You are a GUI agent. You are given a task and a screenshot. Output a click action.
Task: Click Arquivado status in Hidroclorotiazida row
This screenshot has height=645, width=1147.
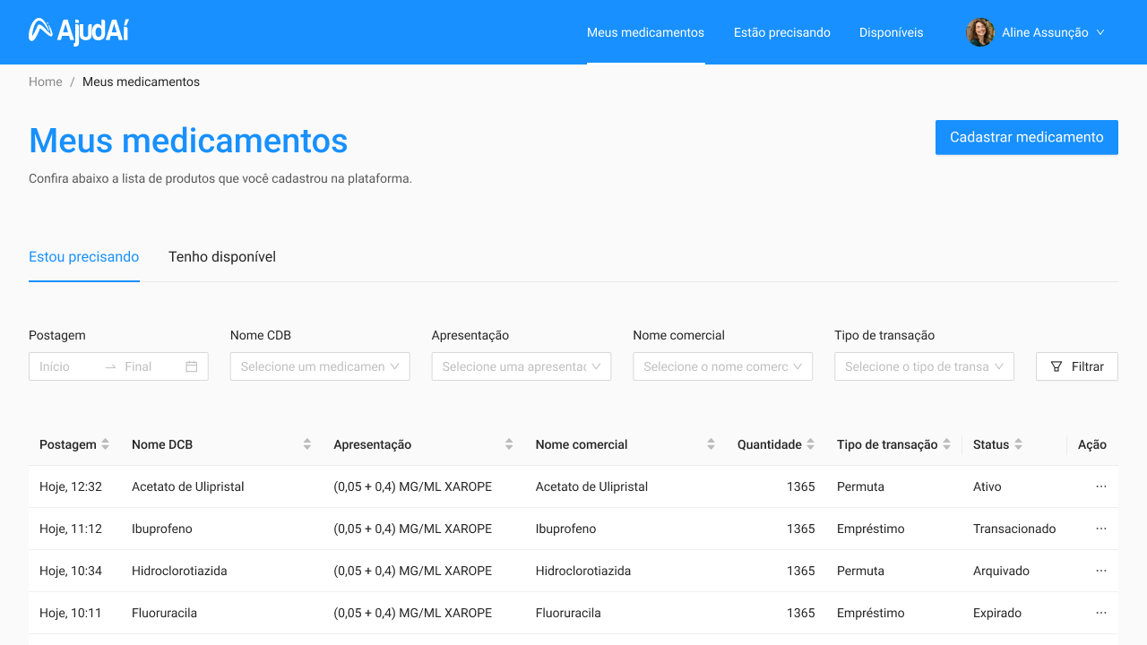click(x=1001, y=571)
